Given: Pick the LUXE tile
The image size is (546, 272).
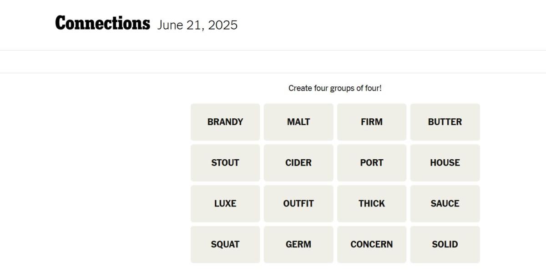Looking at the screenshot, I should click(x=225, y=203).
